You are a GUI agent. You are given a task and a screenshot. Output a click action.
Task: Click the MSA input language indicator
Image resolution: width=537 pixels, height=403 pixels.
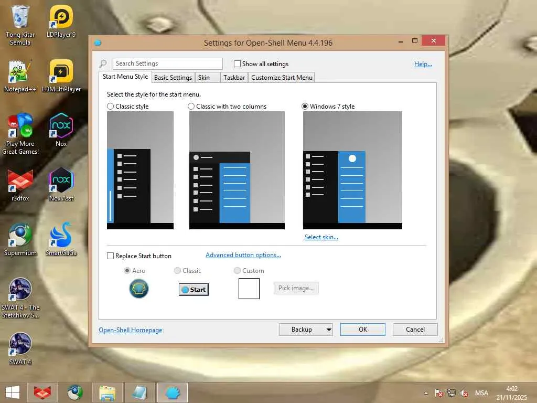click(481, 393)
